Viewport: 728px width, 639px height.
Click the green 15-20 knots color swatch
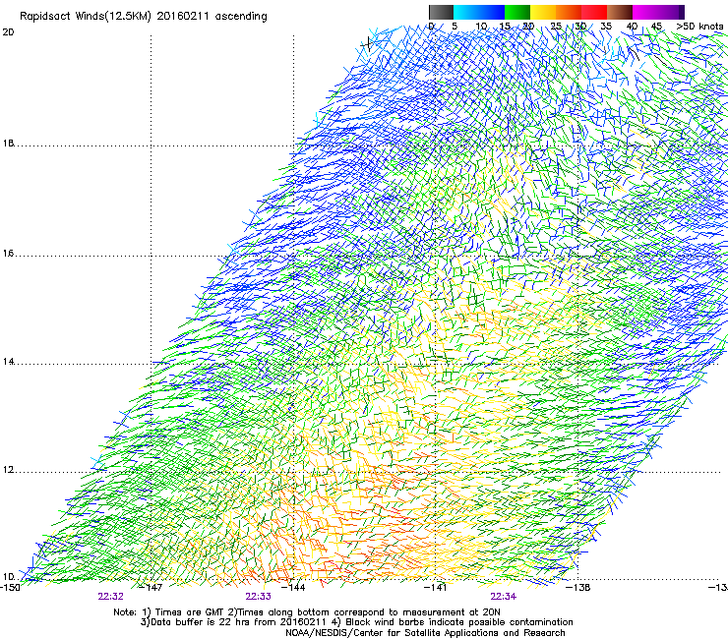(x=517, y=12)
